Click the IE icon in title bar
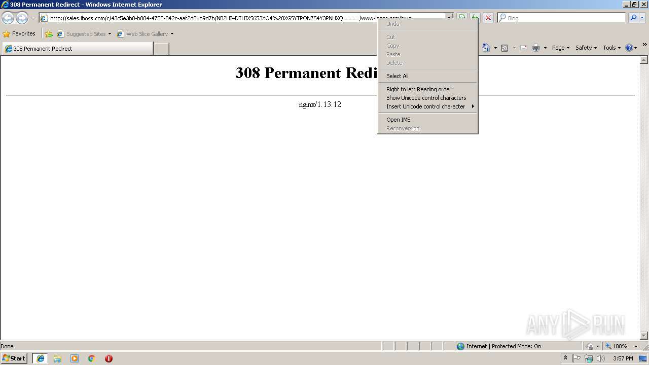This screenshot has width=649, height=365. [5, 5]
